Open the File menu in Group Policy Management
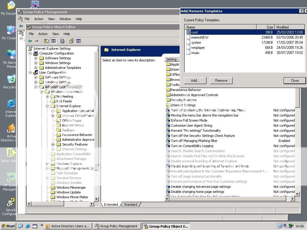Image resolution: width=307 pixels, height=230 pixels. [x=27, y=19]
